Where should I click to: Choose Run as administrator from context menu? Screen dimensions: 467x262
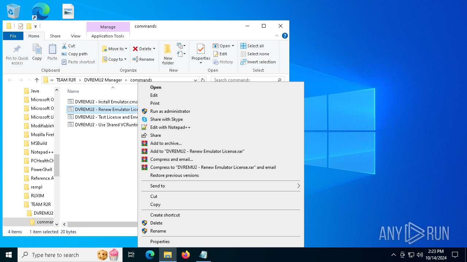[221, 111]
